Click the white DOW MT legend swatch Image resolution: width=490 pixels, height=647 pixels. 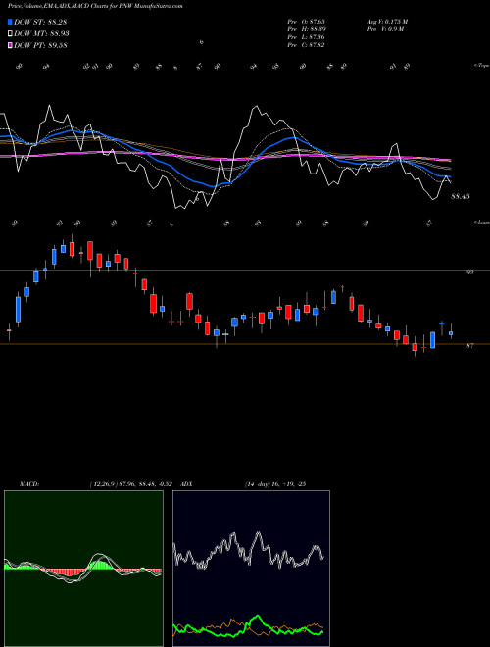(10, 34)
